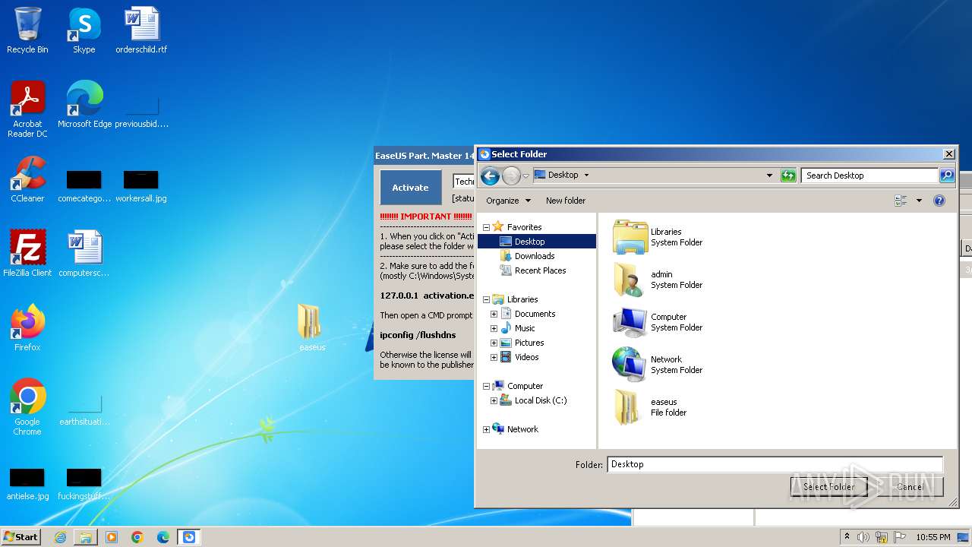Collapse the Libraries tree group

tap(486, 299)
